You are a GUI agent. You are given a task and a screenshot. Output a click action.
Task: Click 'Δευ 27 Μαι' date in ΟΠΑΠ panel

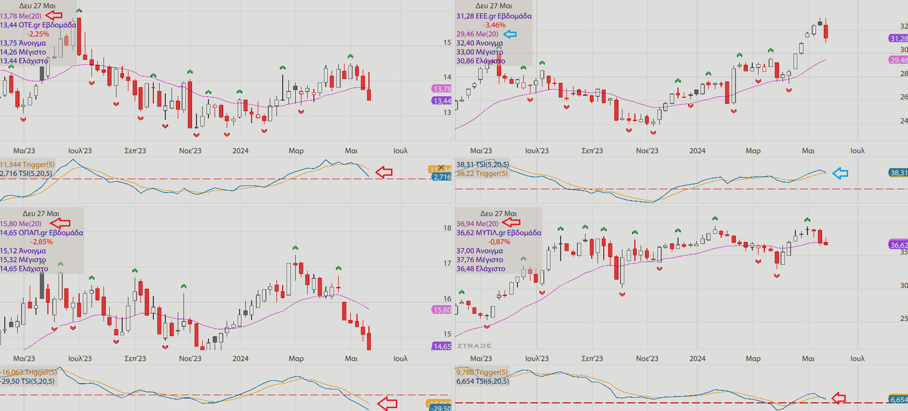(41, 214)
